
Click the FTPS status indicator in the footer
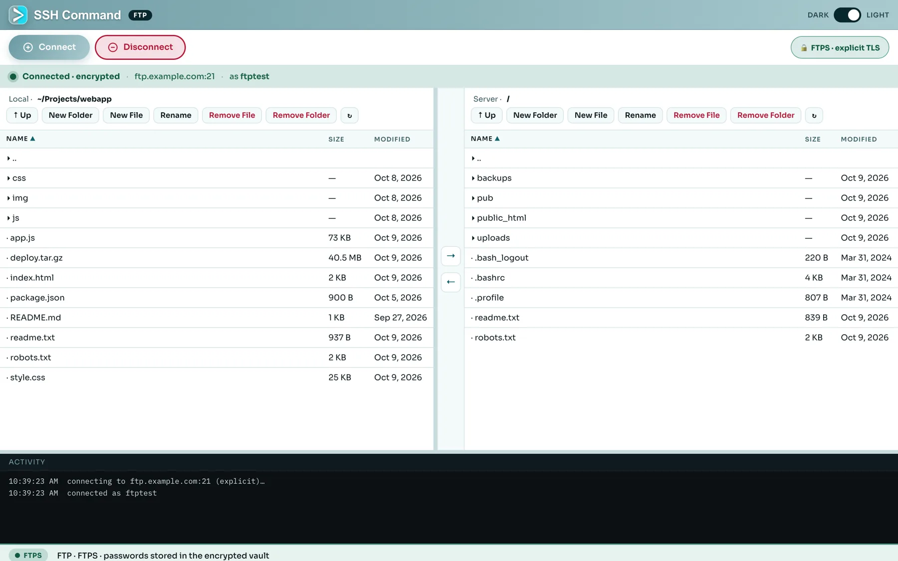point(28,555)
